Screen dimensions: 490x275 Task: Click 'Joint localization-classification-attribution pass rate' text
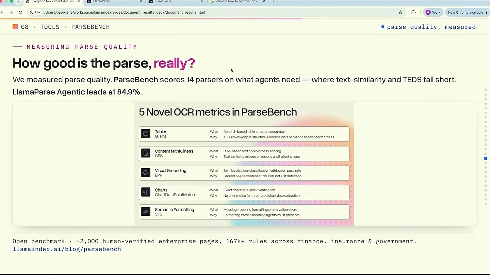(x=262, y=170)
